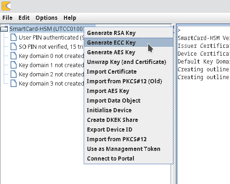Select Create DKEK Share entry
The image size is (230, 184).
point(128,120)
